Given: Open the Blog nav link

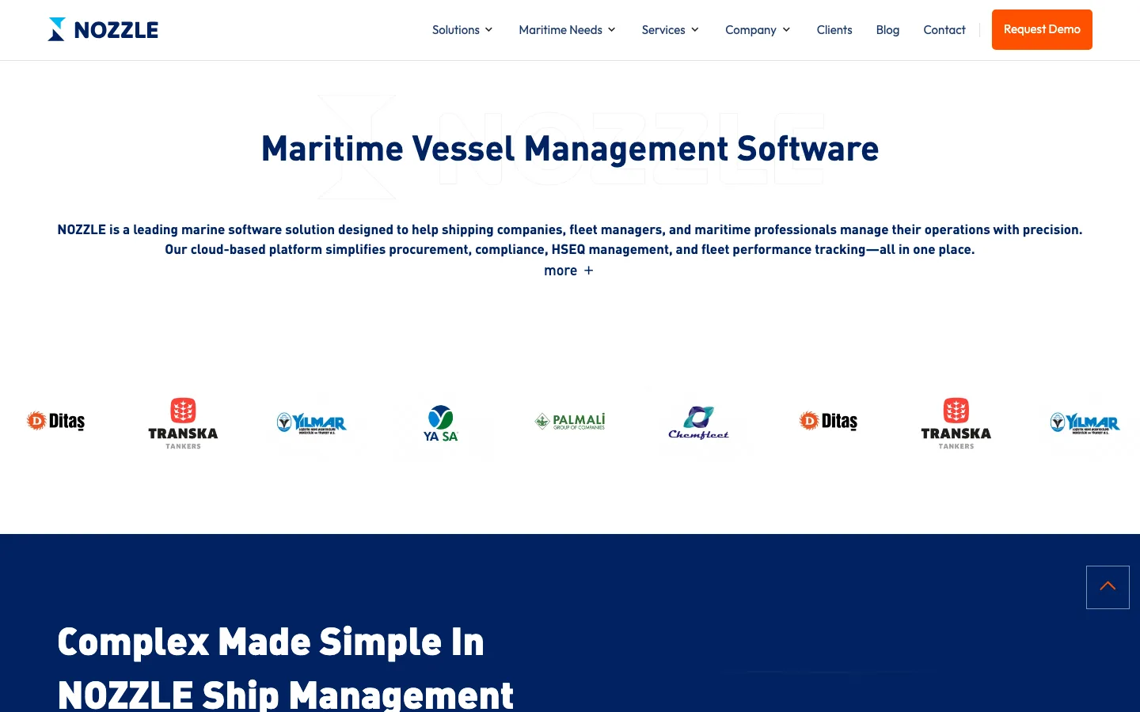Looking at the screenshot, I should [x=887, y=30].
